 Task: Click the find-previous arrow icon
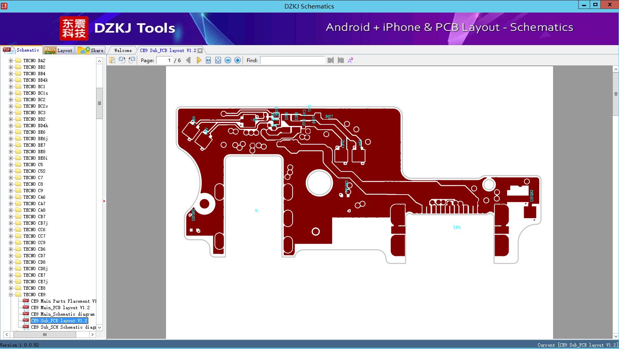(x=330, y=60)
